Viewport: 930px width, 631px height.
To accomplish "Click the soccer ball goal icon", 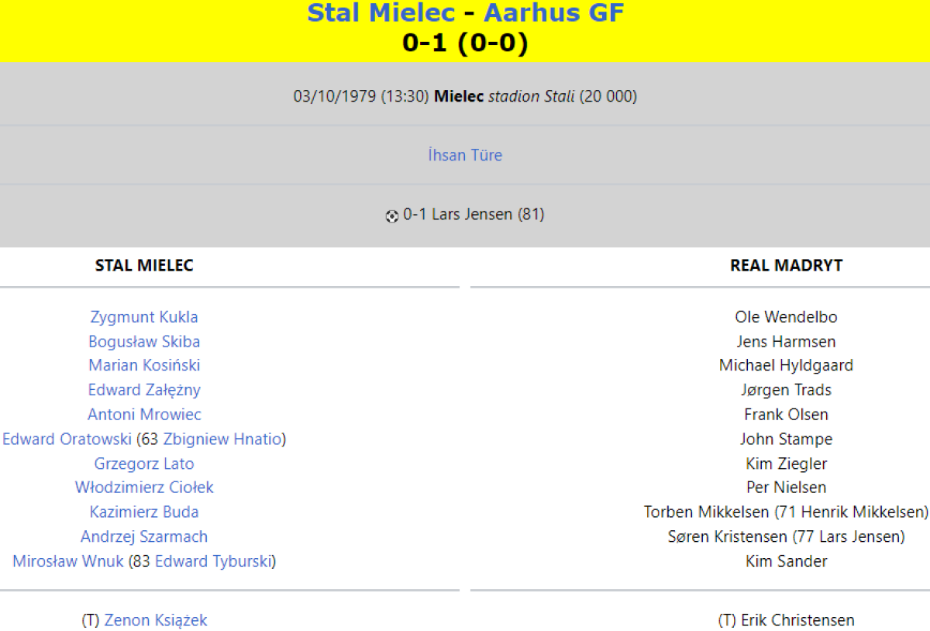I will 392,216.
